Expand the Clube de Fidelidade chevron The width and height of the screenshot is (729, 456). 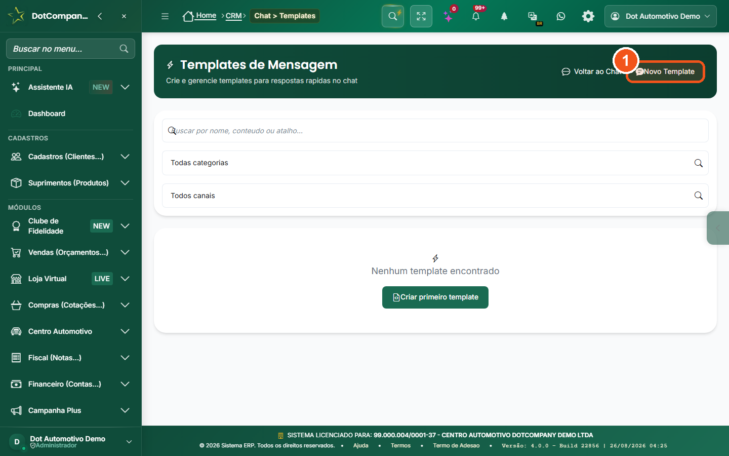tap(125, 226)
